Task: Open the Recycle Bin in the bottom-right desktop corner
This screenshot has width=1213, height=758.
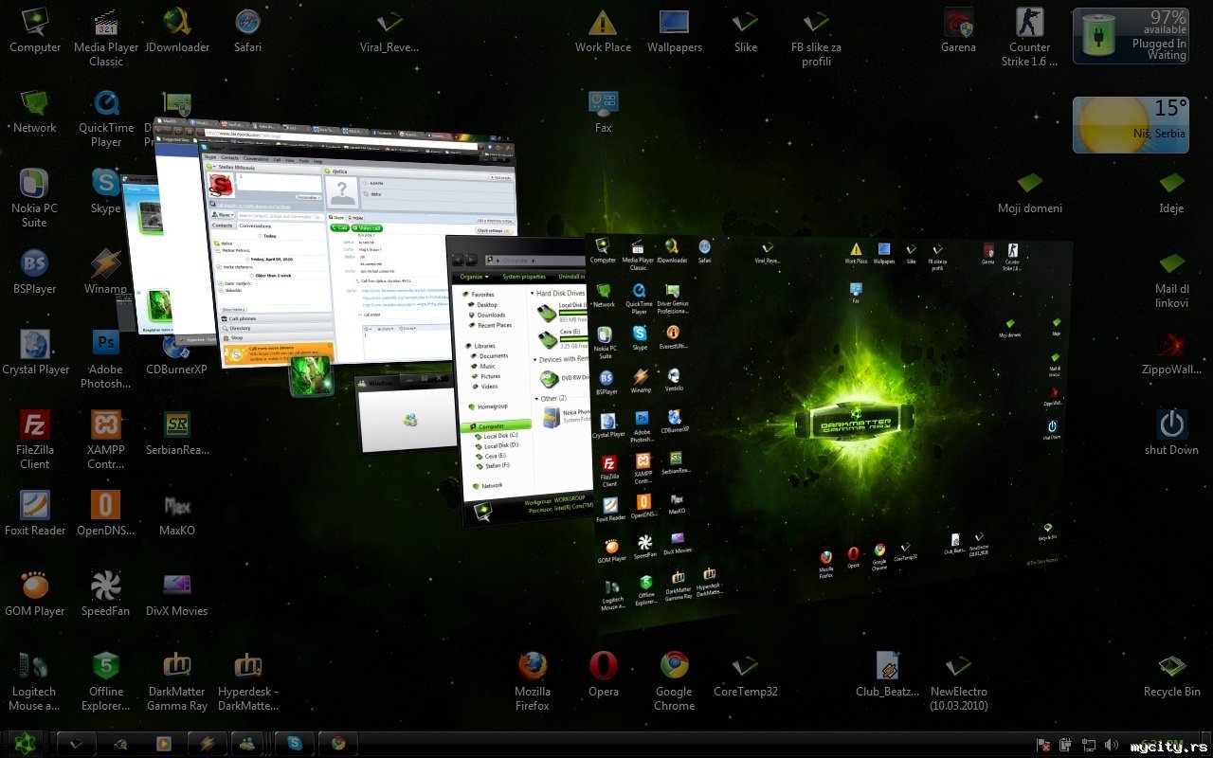Action: [x=1172, y=676]
